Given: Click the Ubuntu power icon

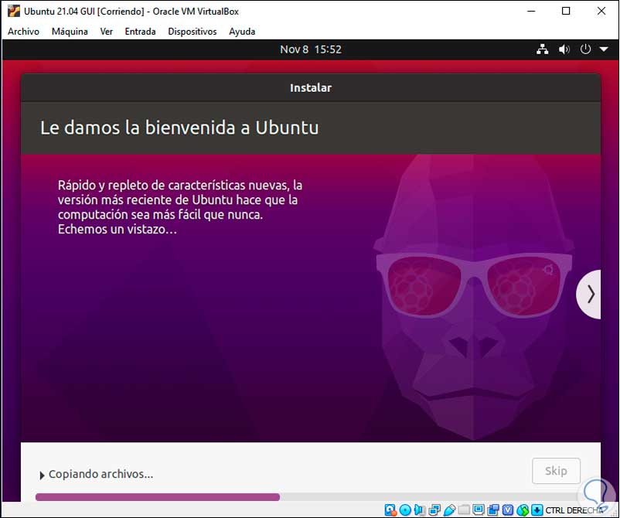Looking at the screenshot, I should (x=585, y=49).
